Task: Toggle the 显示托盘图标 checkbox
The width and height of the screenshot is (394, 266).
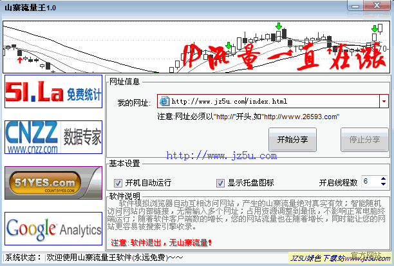Action: (x=220, y=183)
